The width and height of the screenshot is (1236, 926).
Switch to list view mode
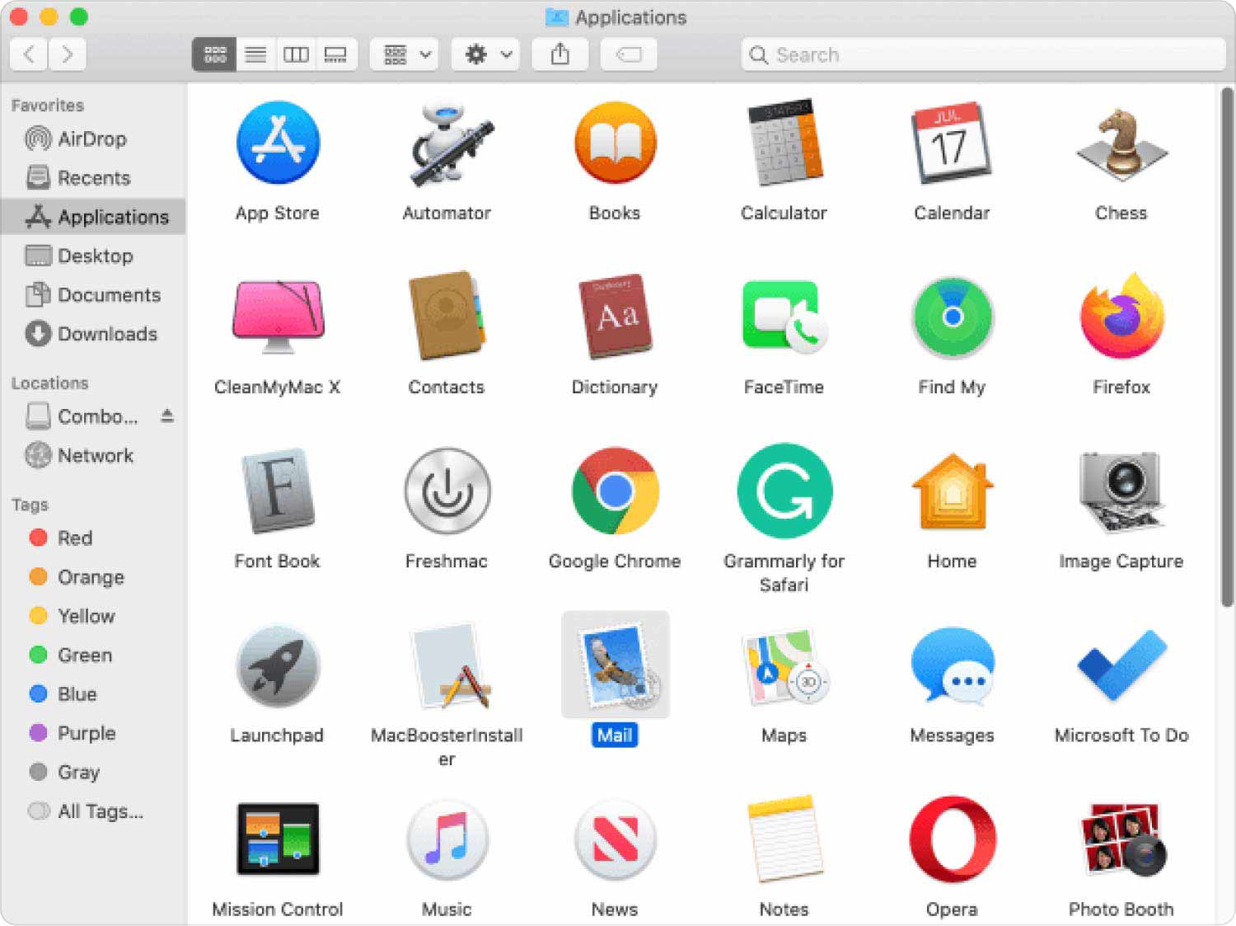click(x=255, y=55)
